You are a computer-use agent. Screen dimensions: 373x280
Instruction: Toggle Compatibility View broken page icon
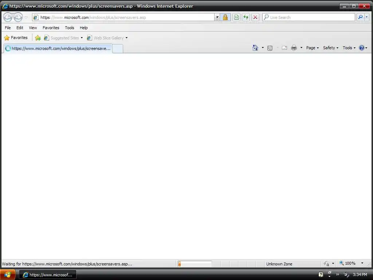236,17
